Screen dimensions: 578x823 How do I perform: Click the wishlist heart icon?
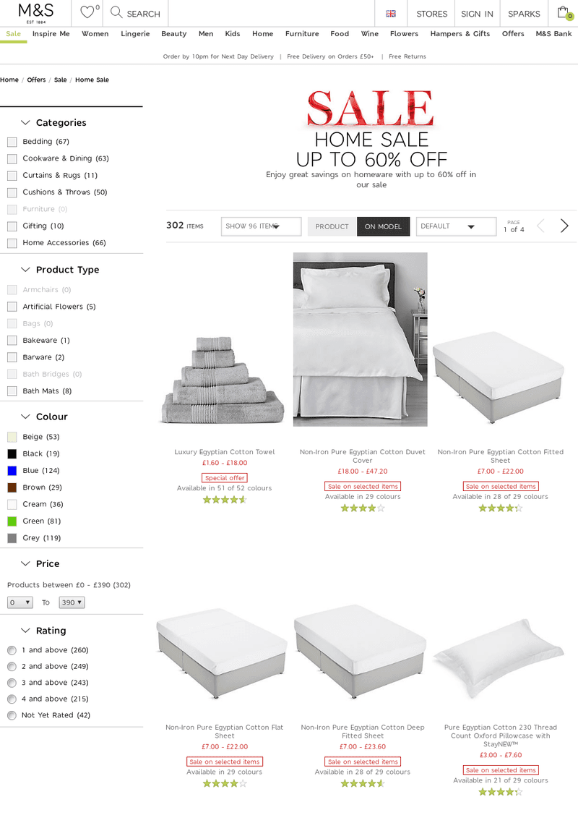(x=87, y=12)
